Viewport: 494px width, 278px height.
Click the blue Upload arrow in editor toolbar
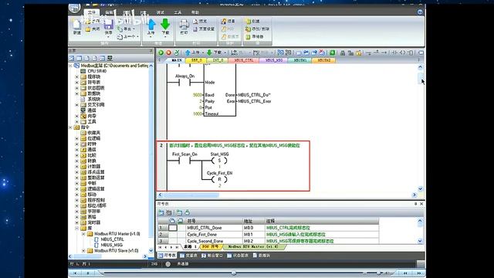pos(188,53)
